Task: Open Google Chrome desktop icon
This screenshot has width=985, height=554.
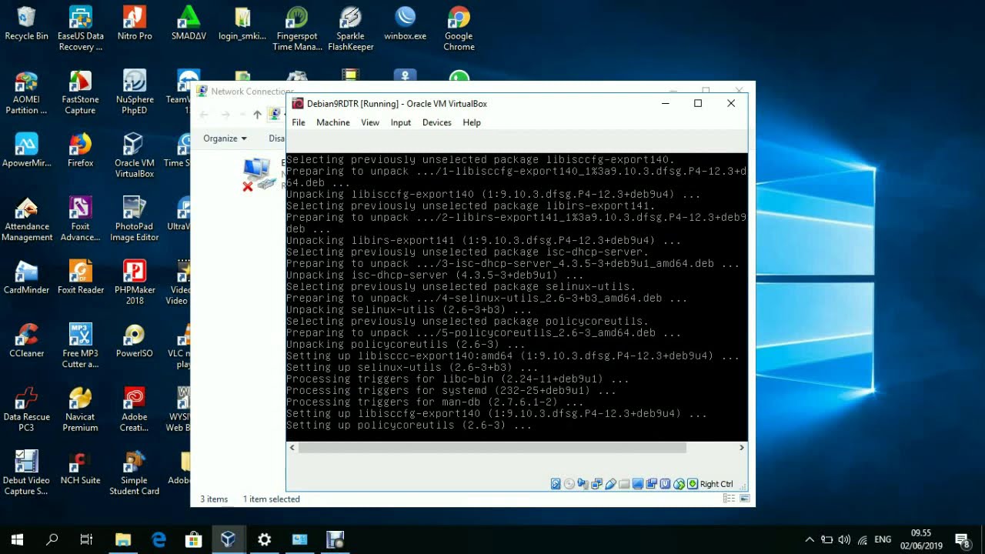Action: (459, 29)
